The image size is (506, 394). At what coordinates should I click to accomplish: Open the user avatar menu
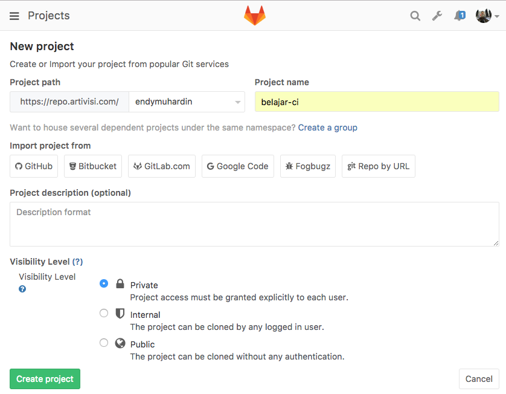coord(484,16)
